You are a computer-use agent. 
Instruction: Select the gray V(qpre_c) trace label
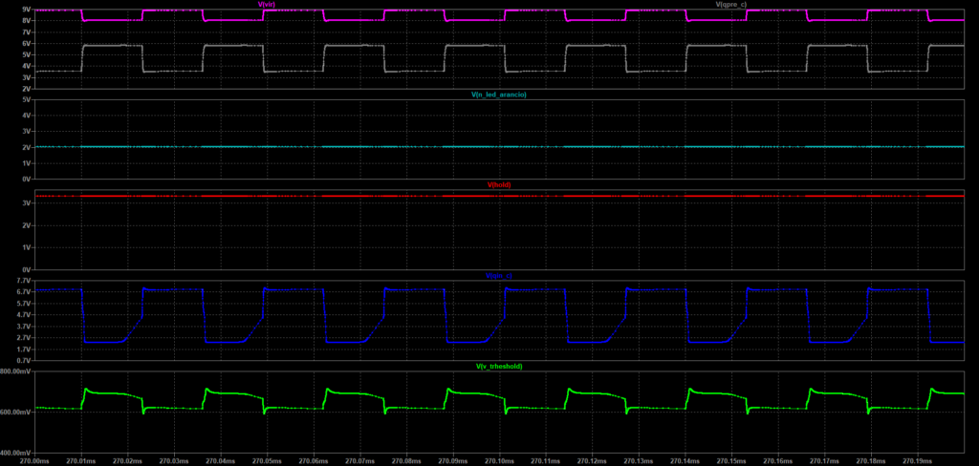[x=733, y=4]
